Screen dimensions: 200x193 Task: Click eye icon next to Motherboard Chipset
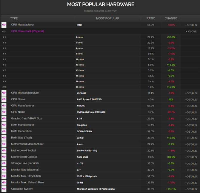(4, 157)
